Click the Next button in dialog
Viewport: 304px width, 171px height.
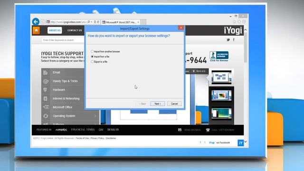tap(157, 104)
